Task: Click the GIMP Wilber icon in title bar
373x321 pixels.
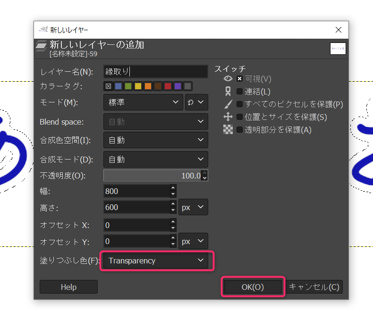Action: click(x=43, y=29)
